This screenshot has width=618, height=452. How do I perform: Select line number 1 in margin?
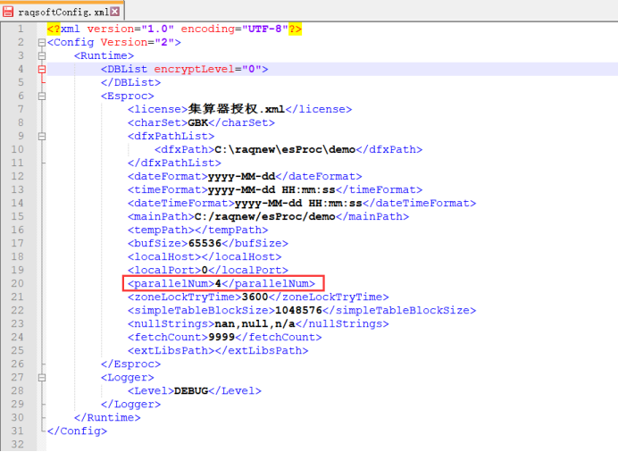click(21, 29)
